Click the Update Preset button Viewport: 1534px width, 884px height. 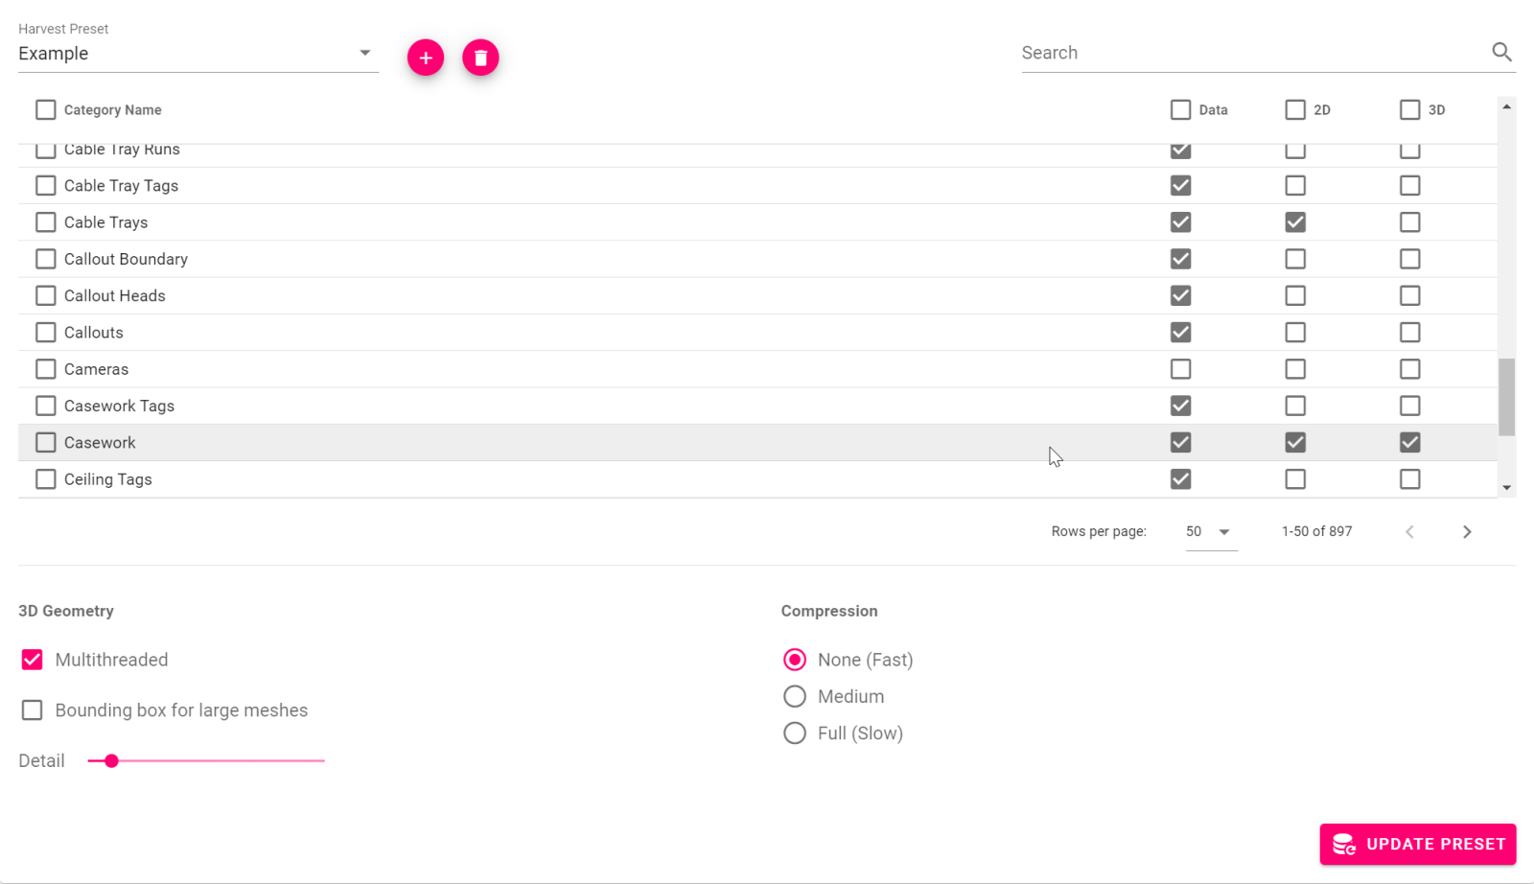(1417, 845)
